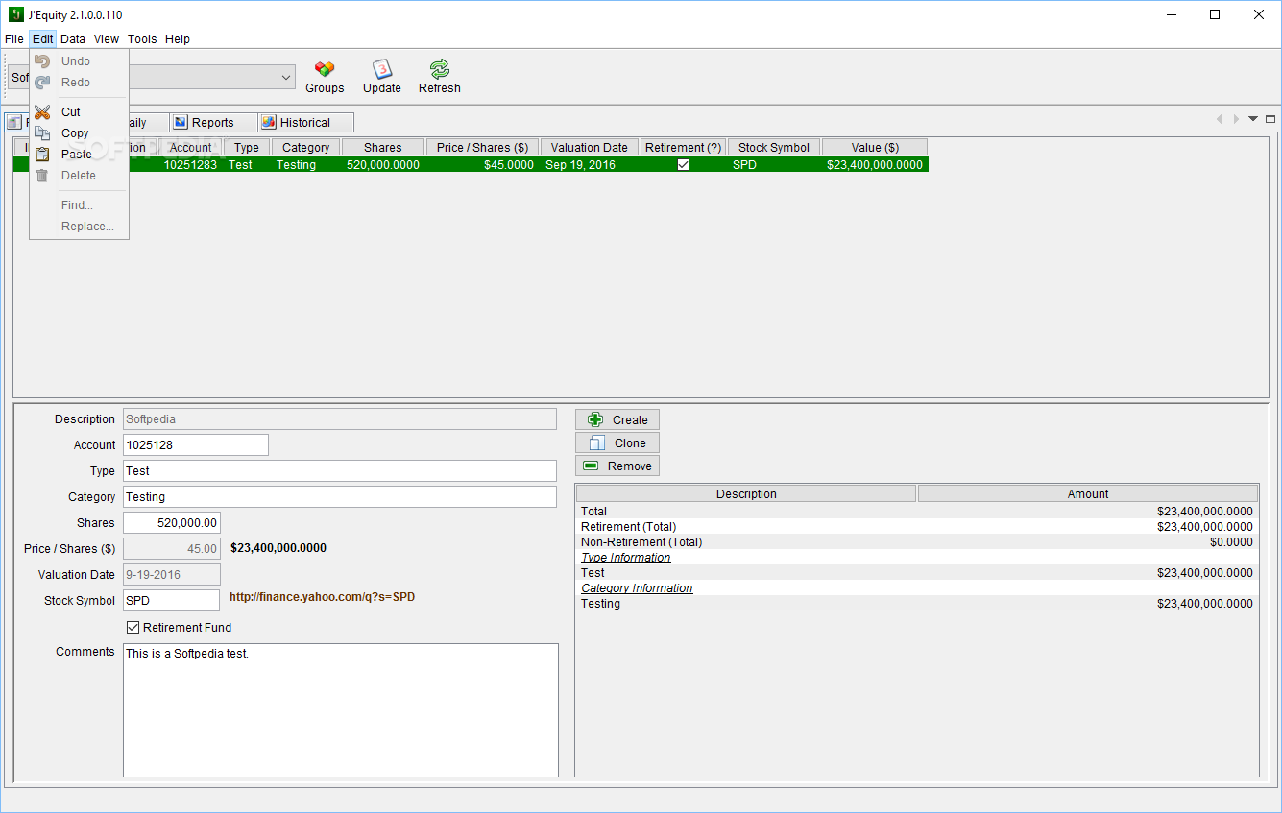The width and height of the screenshot is (1282, 813).
Task: Choose Paste from the Edit menu
Action: pyautogui.click(x=80, y=155)
